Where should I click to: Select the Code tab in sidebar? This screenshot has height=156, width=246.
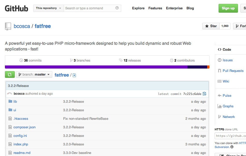[x=227, y=50]
